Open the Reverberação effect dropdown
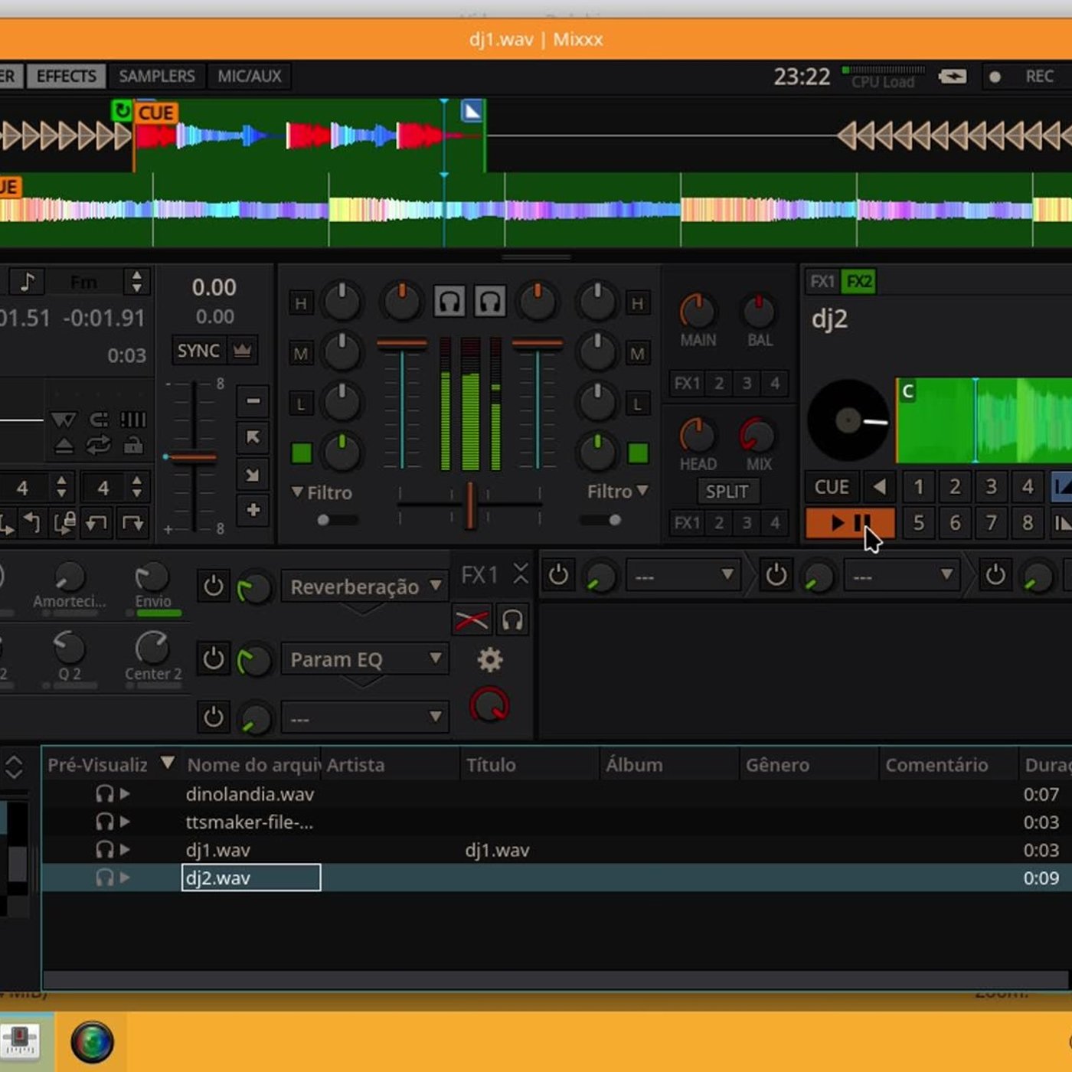 pos(364,587)
